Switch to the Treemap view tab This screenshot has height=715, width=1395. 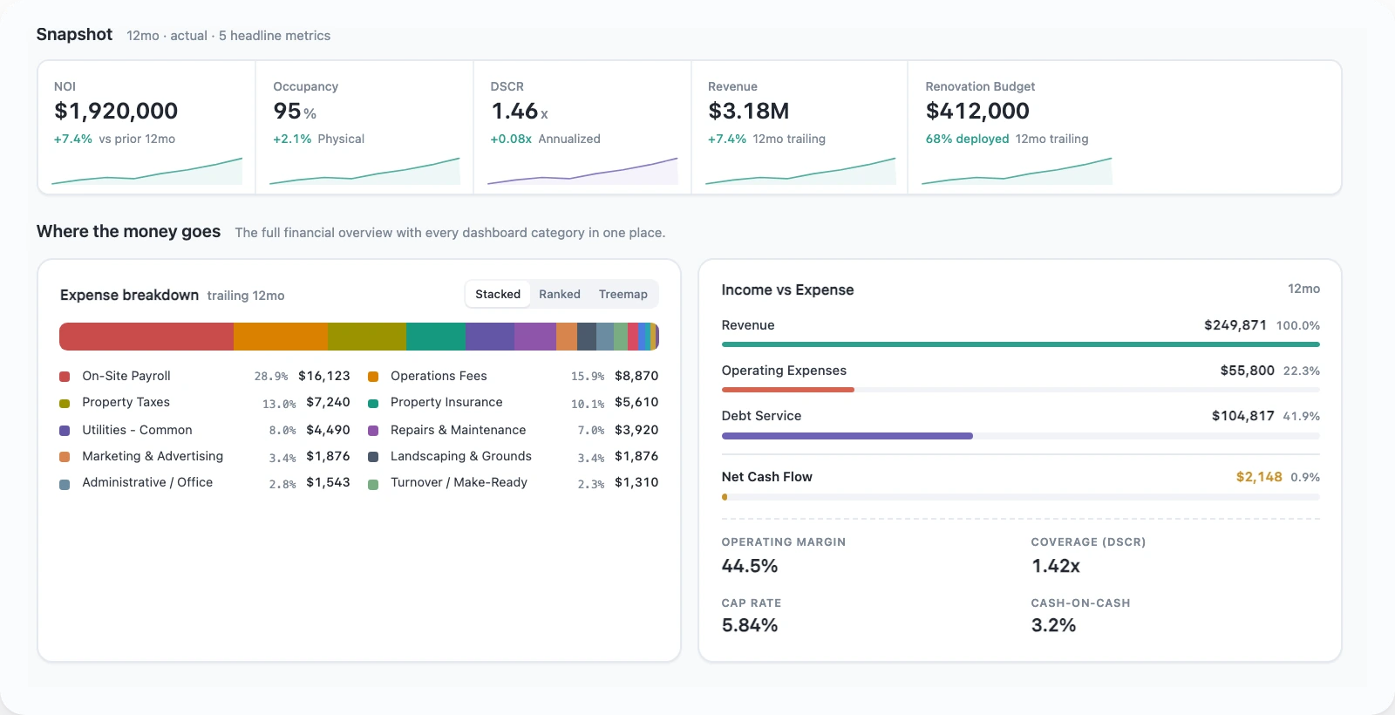click(623, 295)
